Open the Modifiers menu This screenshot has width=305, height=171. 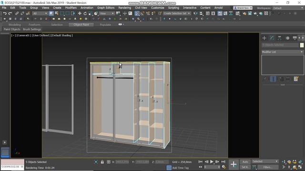tap(71, 8)
